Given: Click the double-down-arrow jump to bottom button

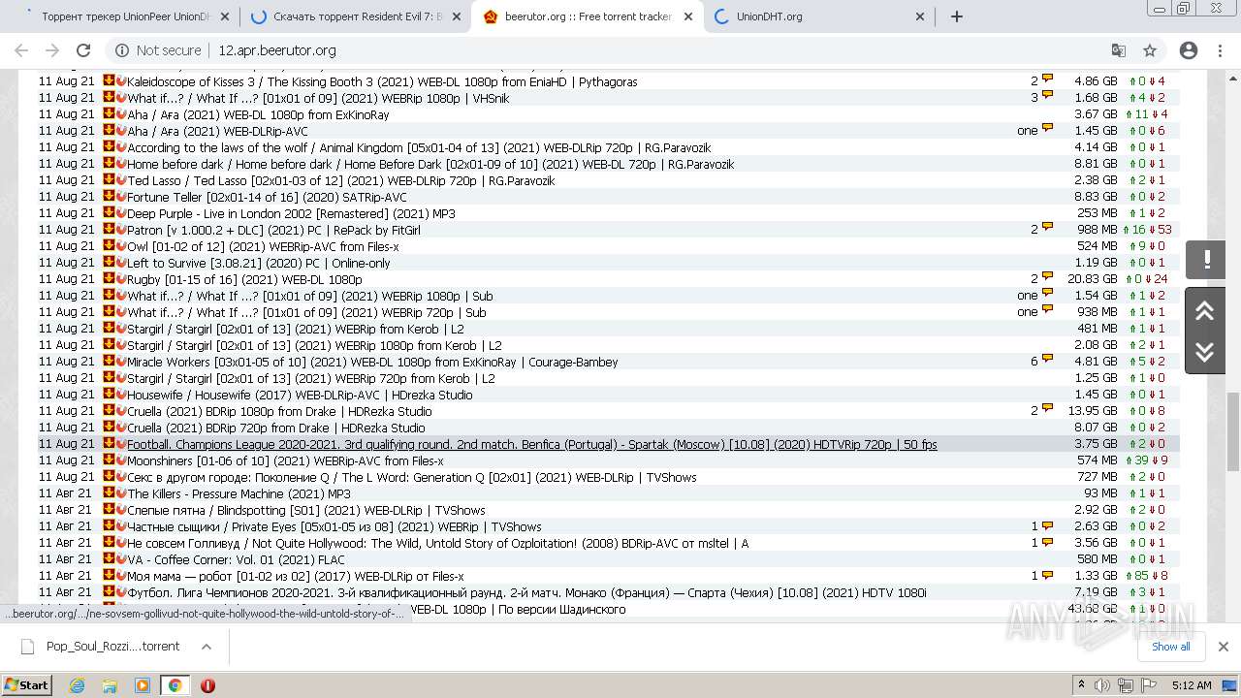Looking at the screenshot, I should pos(1205,352).
